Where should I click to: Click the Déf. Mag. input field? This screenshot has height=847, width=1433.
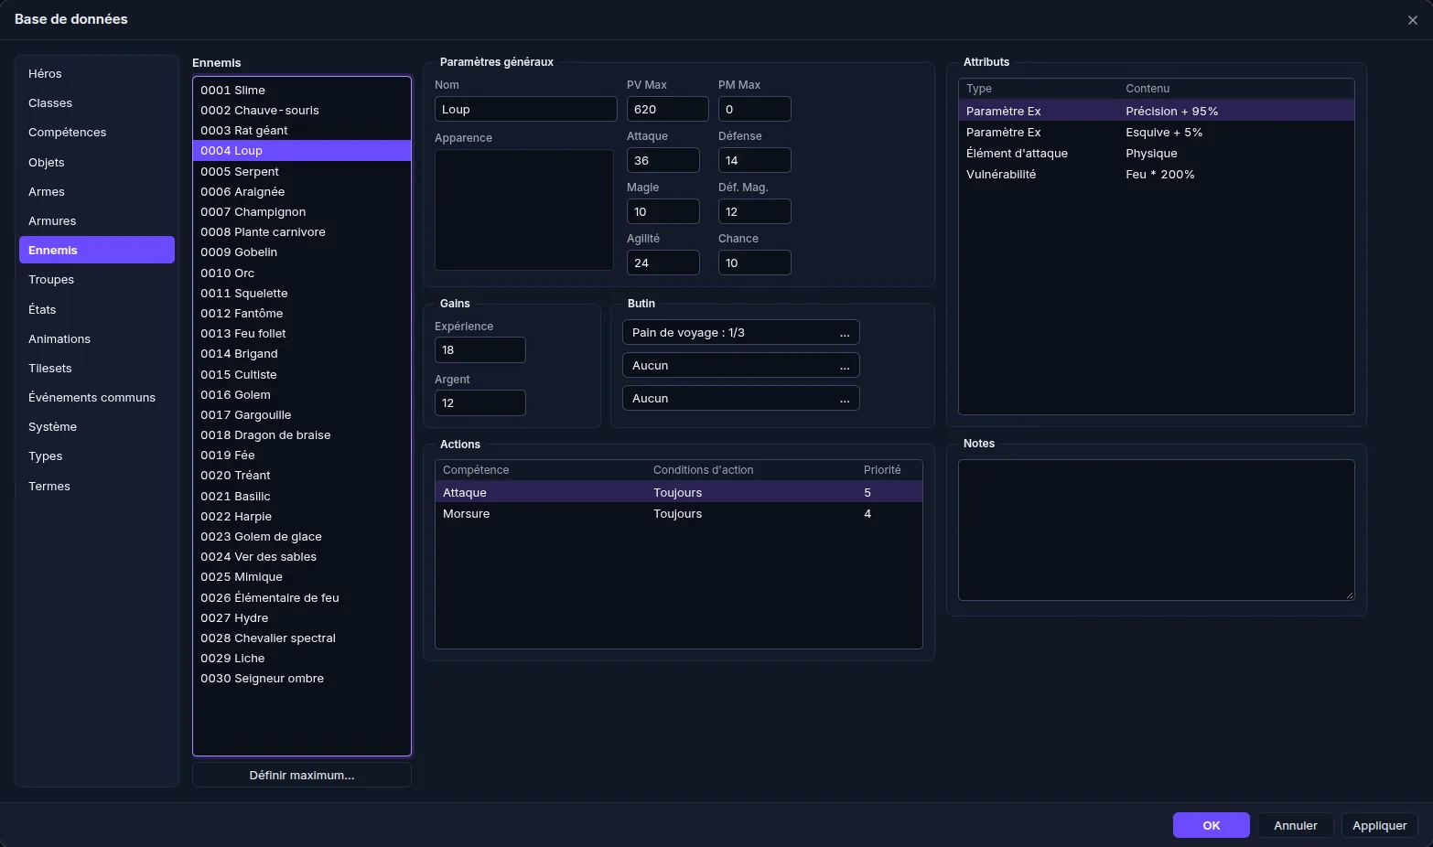click(754, 211)
